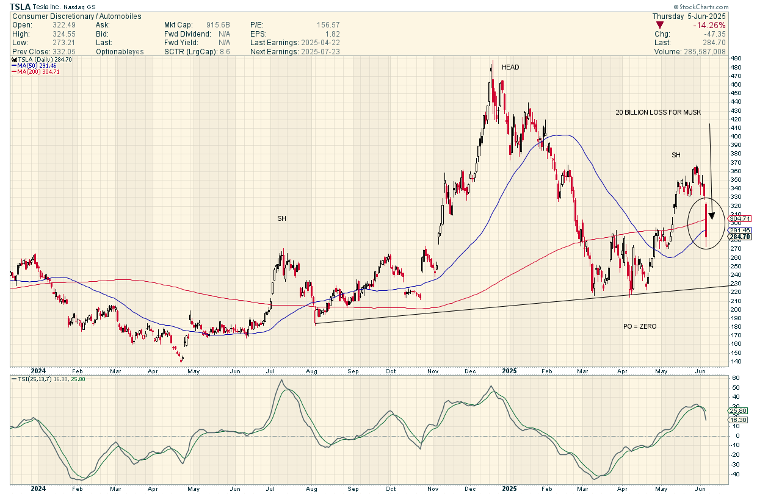Click the TSLA ticker symbol in the header
This screenshot has width=757, height=494.
20,7
